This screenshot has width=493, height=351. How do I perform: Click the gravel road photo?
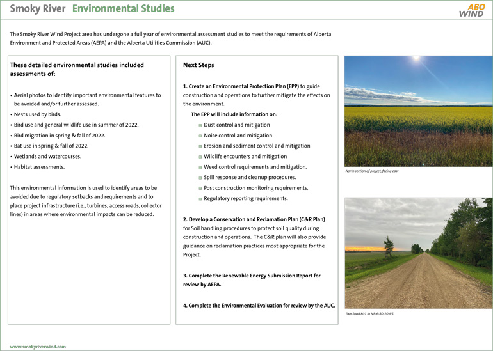[x=419, y=253]
